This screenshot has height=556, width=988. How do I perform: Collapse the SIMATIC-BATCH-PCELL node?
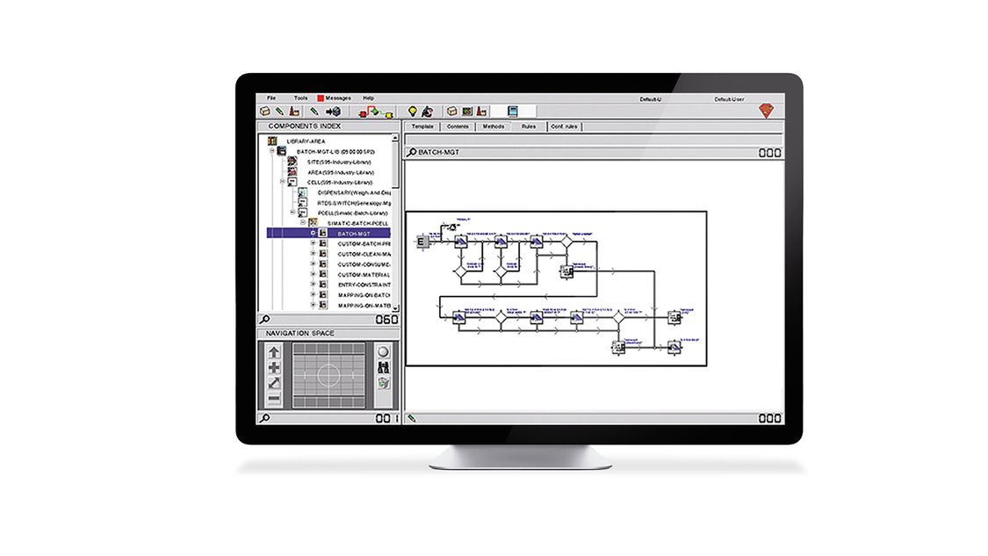303,222
